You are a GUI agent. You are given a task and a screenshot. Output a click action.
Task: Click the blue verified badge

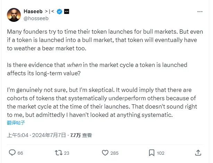pos(59,12)
